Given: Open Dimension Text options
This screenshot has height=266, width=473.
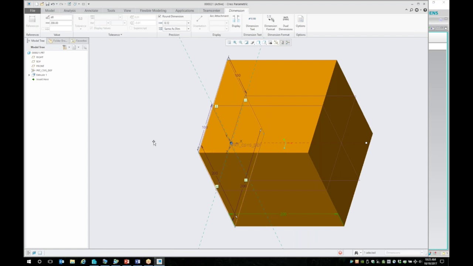Looking at the screenshot, I should 252,23.
